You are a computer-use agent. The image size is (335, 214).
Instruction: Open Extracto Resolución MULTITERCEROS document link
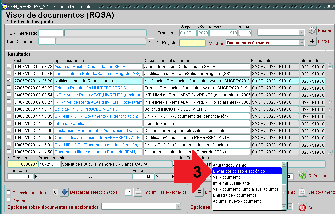90,88
